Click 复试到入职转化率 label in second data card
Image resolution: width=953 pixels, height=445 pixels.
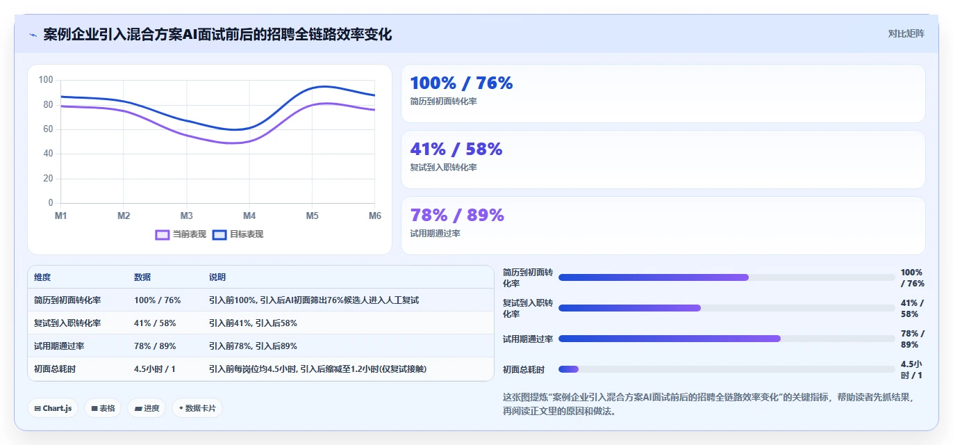tap(444, 168)
